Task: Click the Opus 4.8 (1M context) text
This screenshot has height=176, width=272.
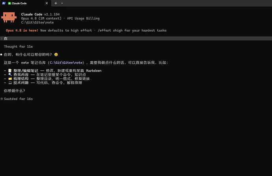Action: pyautogui.click(x=41, y=18)
